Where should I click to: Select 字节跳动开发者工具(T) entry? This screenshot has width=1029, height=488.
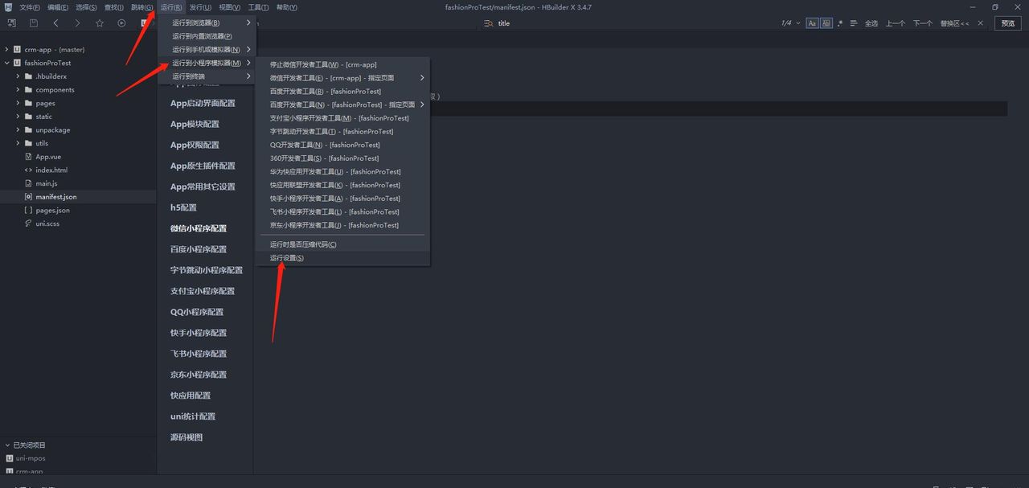(342, 132)
